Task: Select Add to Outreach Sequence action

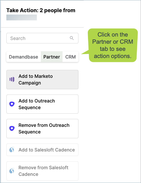Action: point(42,104)
